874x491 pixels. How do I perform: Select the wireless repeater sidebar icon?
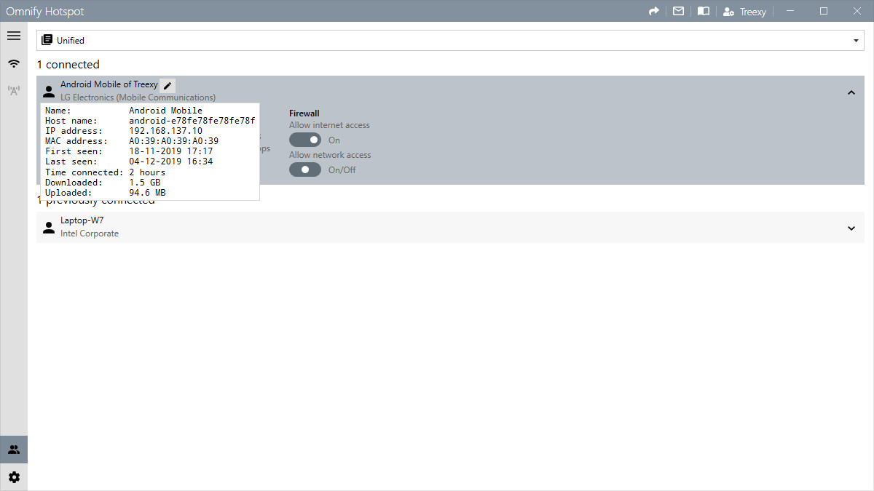click(13, 90)
